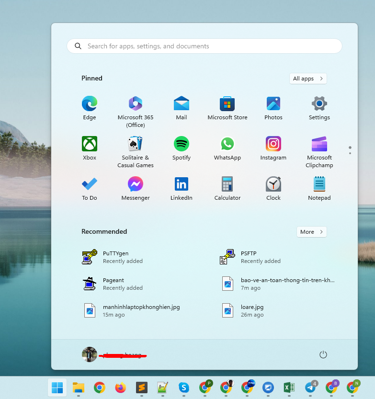Screen dimensions: 375x399
Task: Click the Windows Start button on taskbar
Action: [57, 388]
